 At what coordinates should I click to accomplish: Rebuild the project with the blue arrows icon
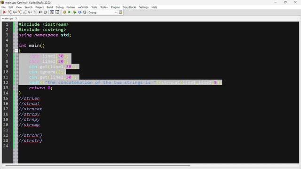[x=79, y=12]
